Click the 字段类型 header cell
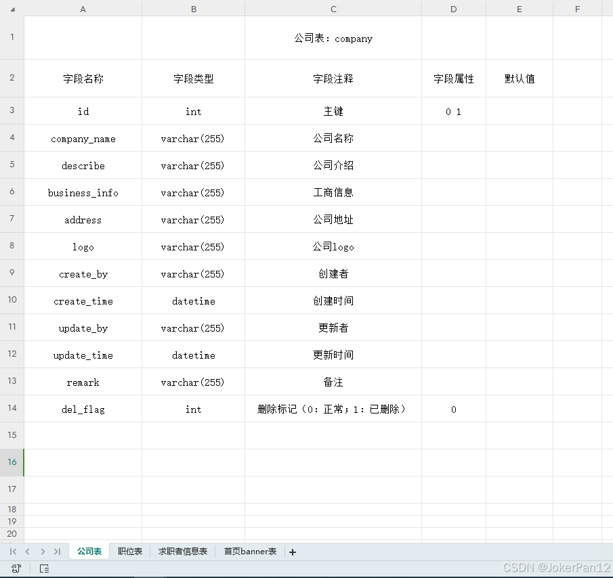The image size is (613, 578). pyautogui.click(x=194, y=79)
